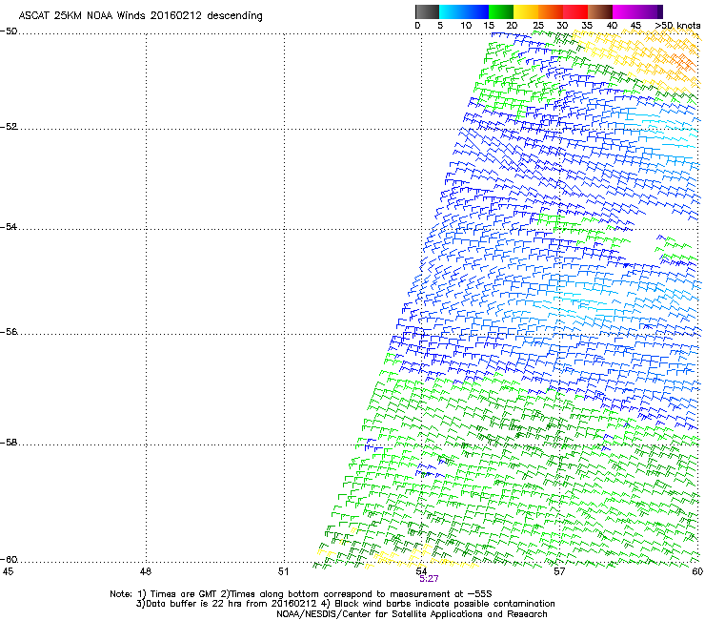Click the orange wind barb cluster at the top right
705x620 pixels.
tap(681, 62)
